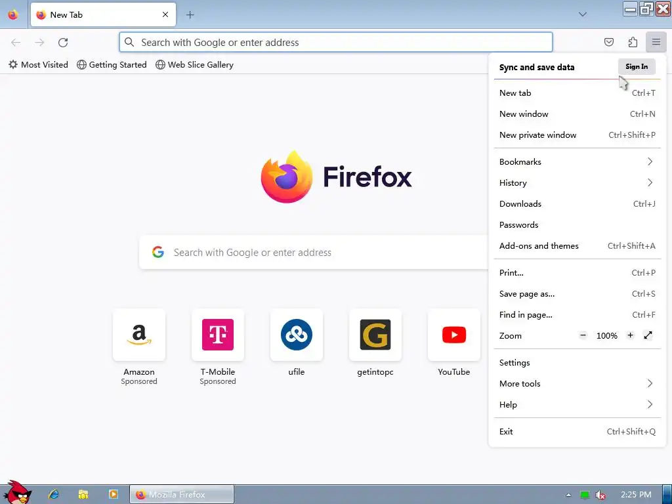Open the media player taskbar icon
This screenshot has width=672, height=504.
pyautogui.click(x=113, y=494)
